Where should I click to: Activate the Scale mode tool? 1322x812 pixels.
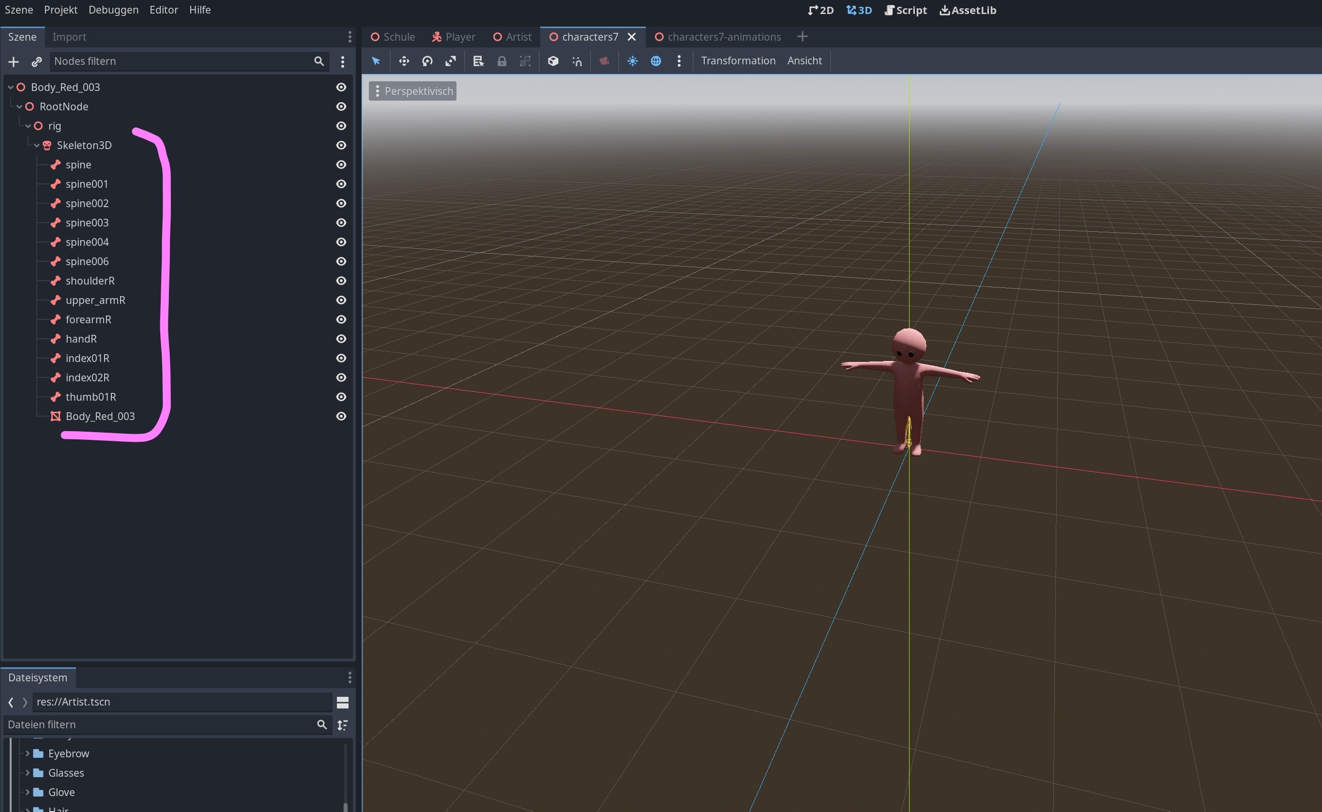tap(451, 60)
